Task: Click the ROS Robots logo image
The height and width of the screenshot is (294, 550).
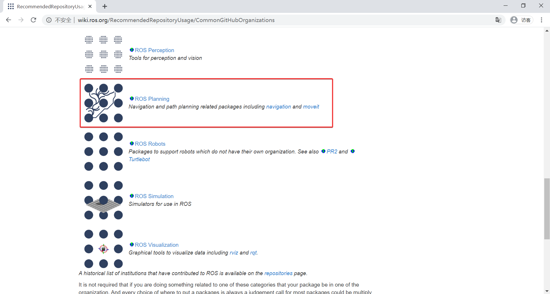Action: tap(103, 151)
